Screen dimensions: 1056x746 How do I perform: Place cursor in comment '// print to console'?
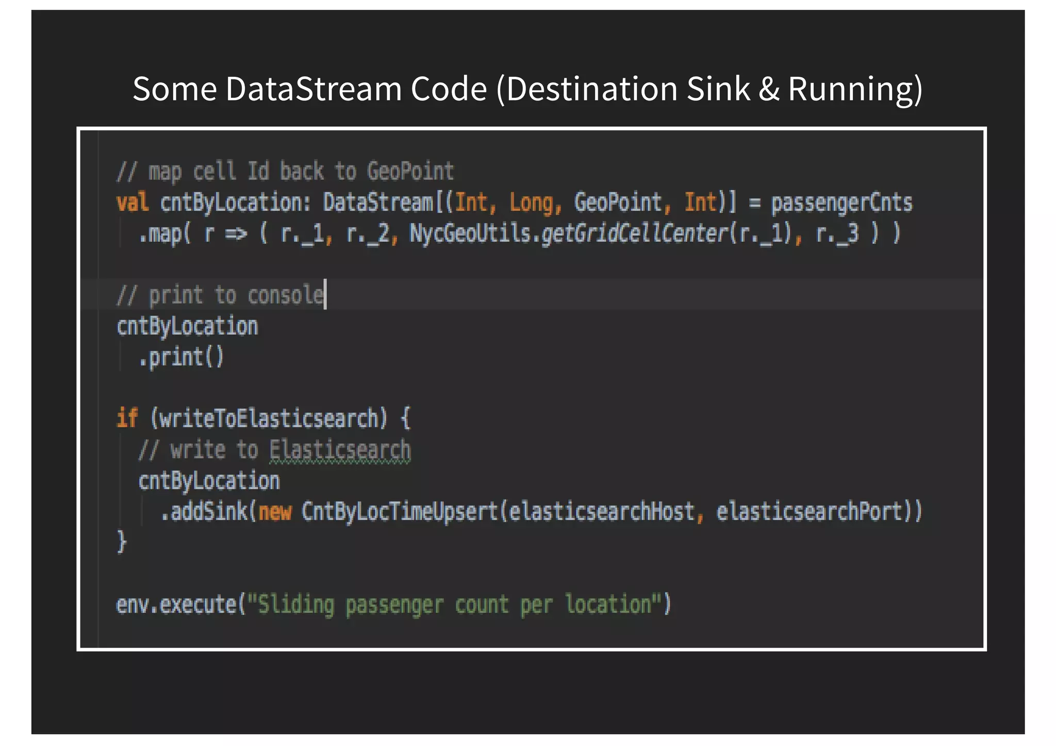(x=221, y=296)
